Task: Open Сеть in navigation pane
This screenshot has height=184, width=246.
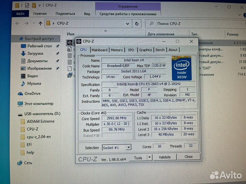Action: [25, 163]
